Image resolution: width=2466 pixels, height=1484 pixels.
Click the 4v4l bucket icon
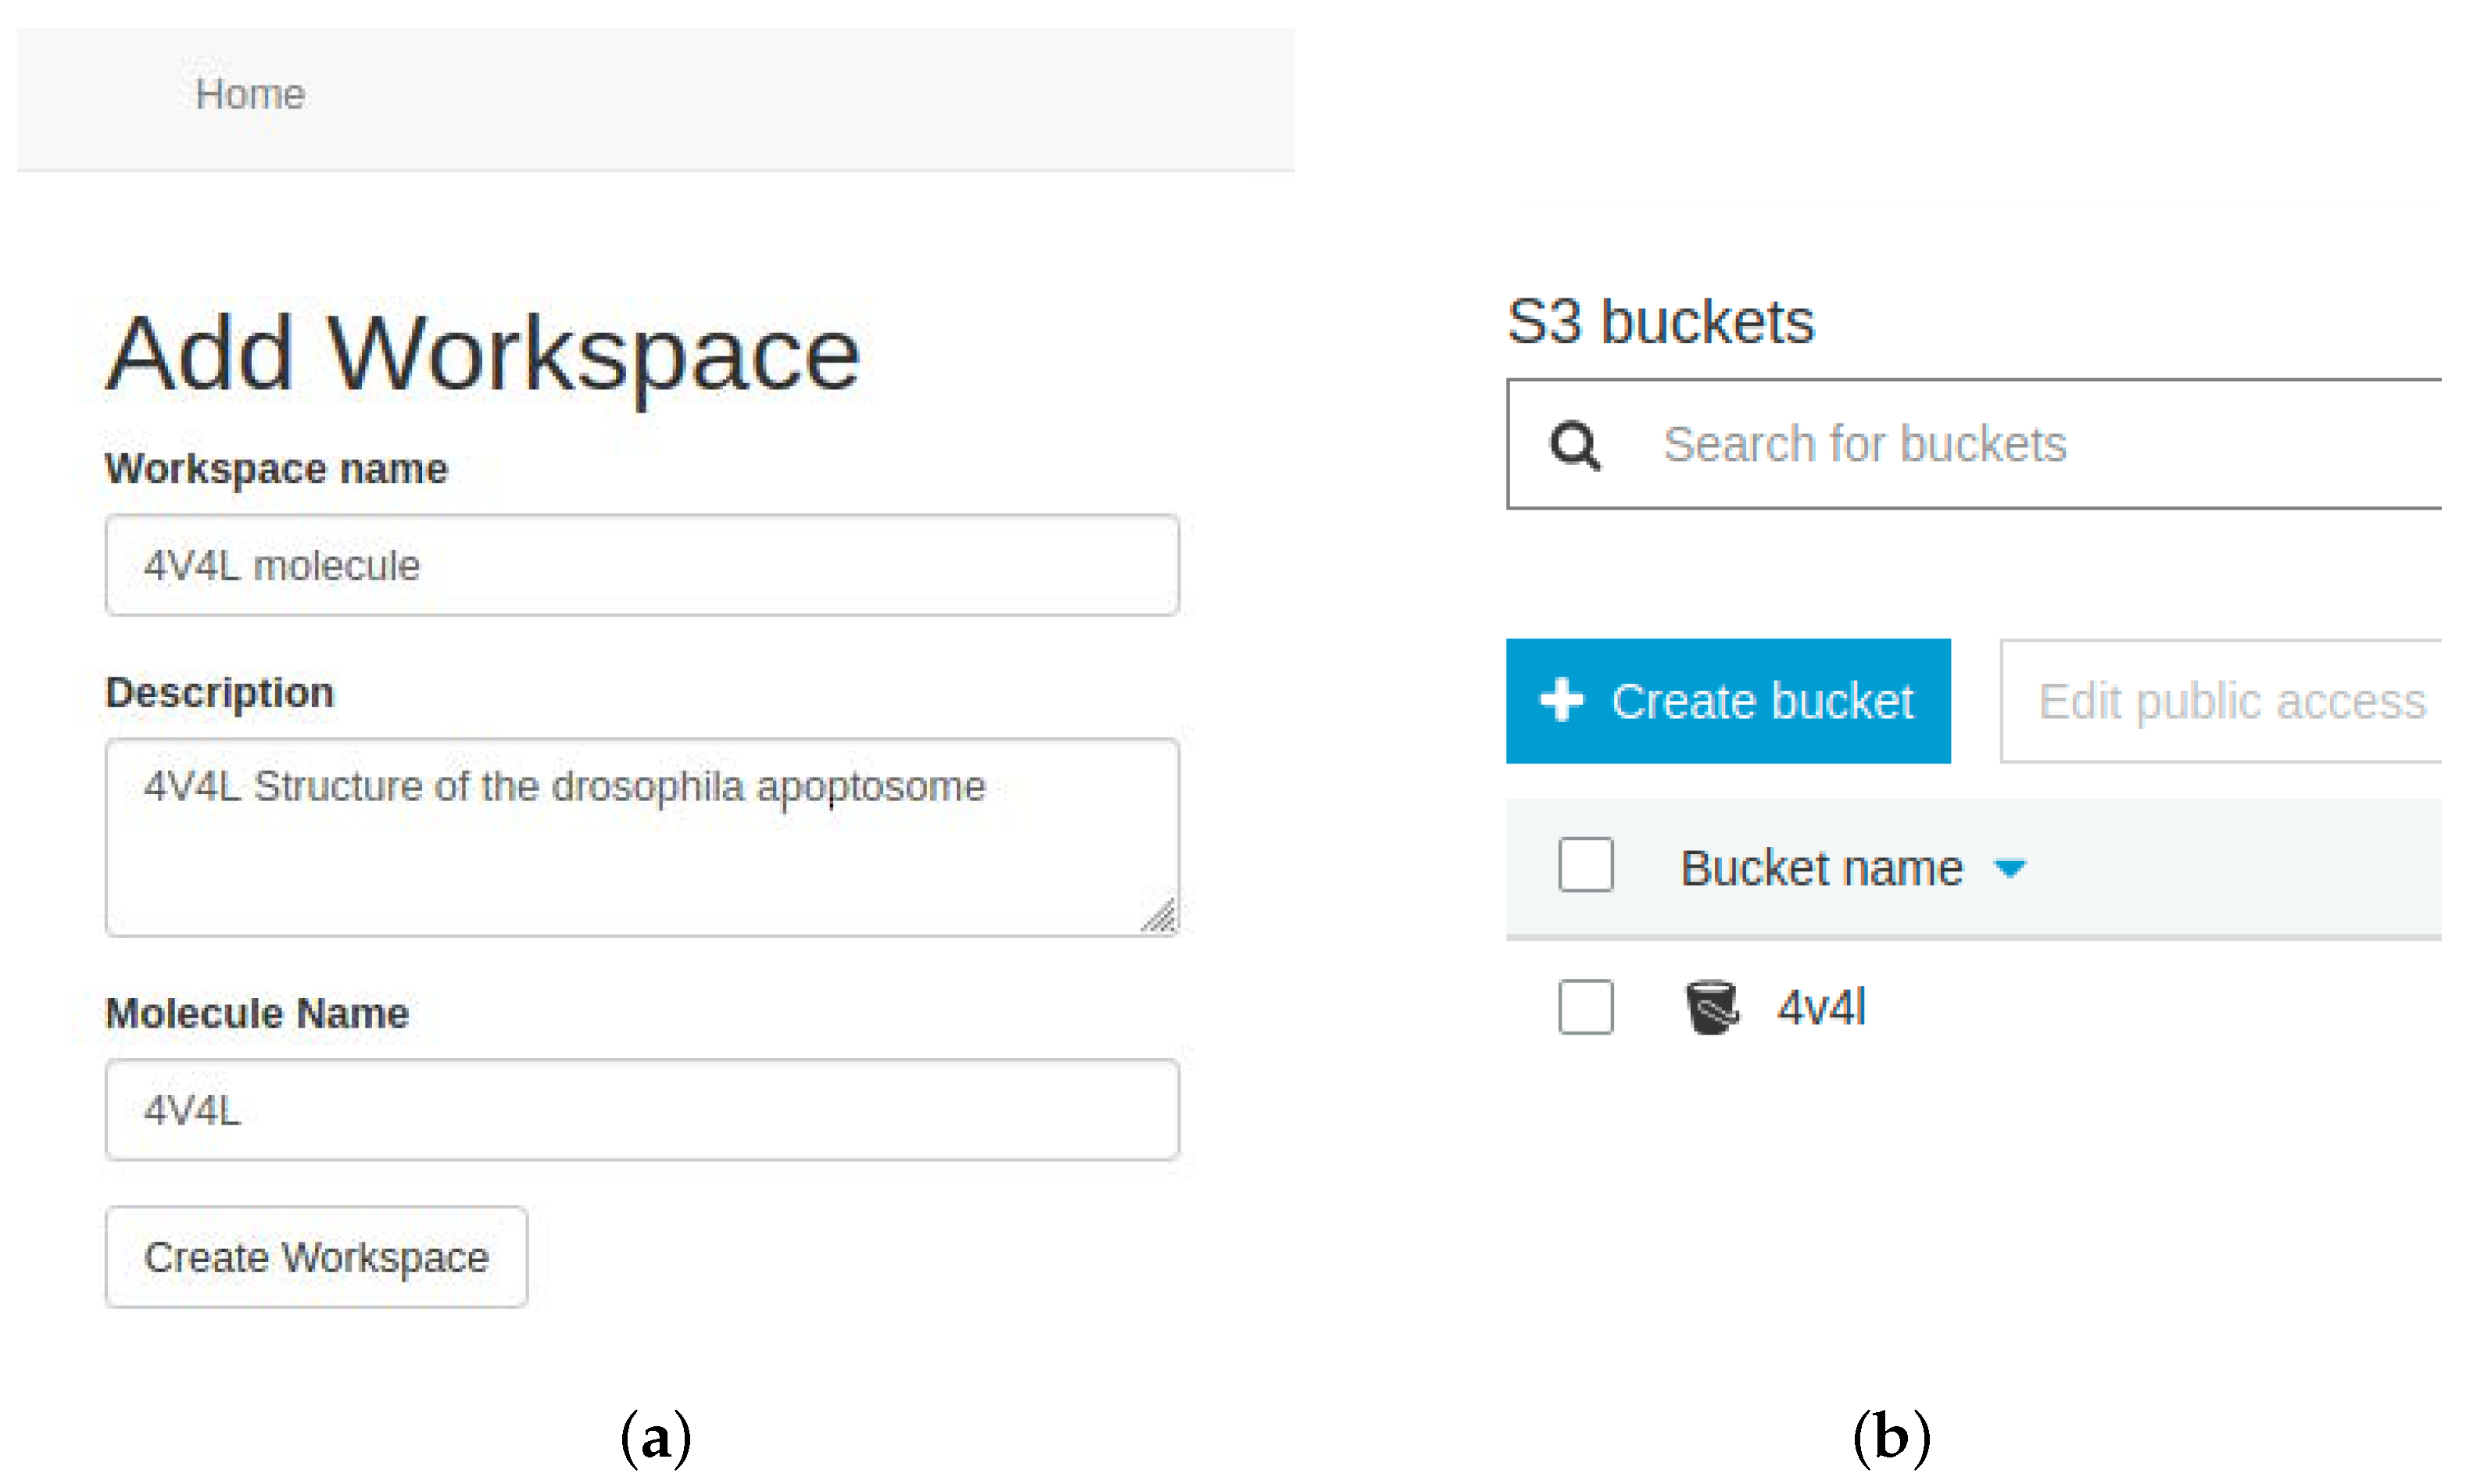[x=1711, y=1006]
